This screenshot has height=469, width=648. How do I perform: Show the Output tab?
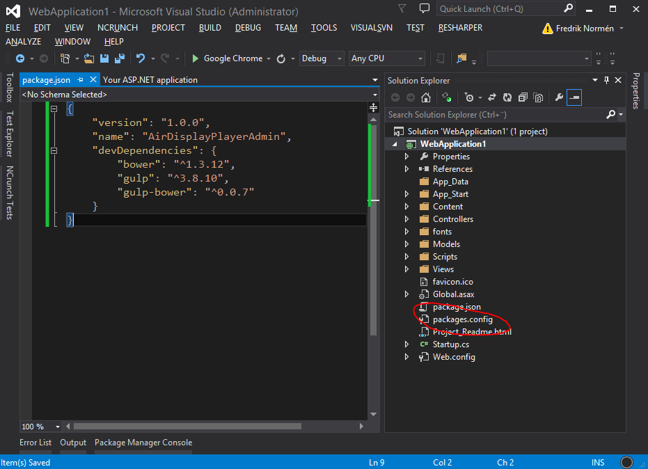tap(73, 443)
